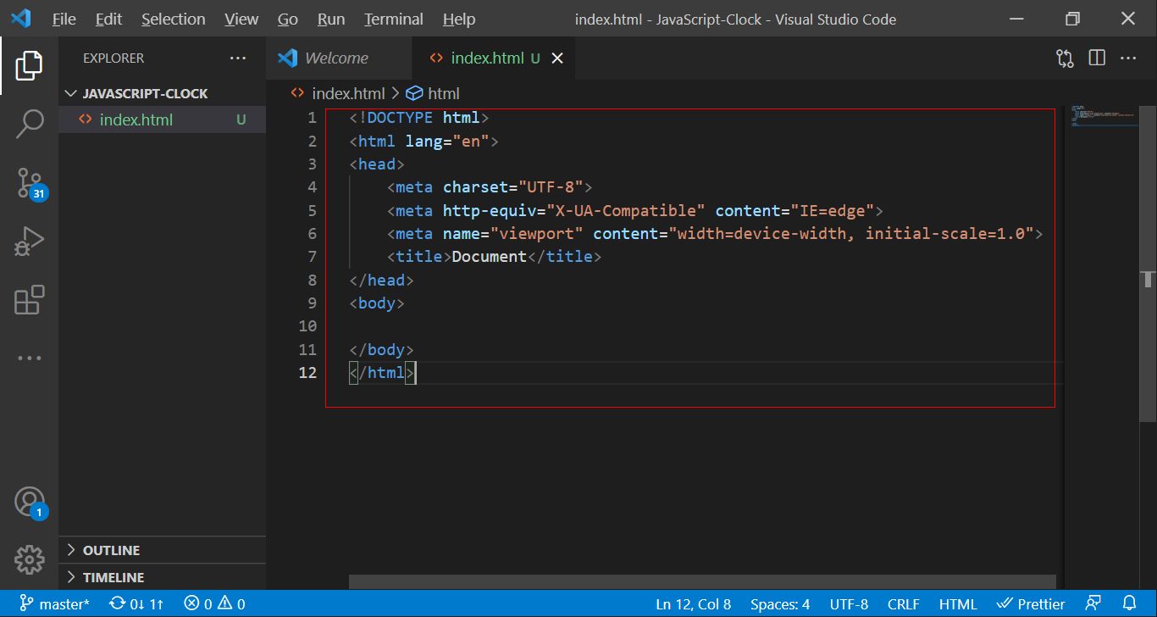Open Problems panel via errors and warnings count
The width and height of the screenshot is (1157, 617).
coord(214,604)
